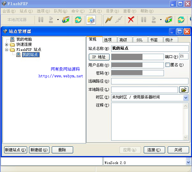
Task: Switch to the SSL tab
Action: 140,40
